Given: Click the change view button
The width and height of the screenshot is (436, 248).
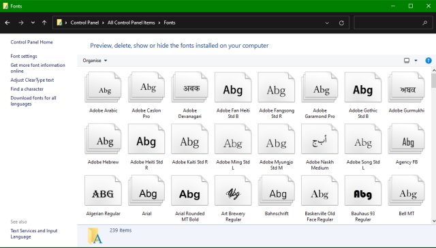Looking at the screenshot, I should coord(407,61).
